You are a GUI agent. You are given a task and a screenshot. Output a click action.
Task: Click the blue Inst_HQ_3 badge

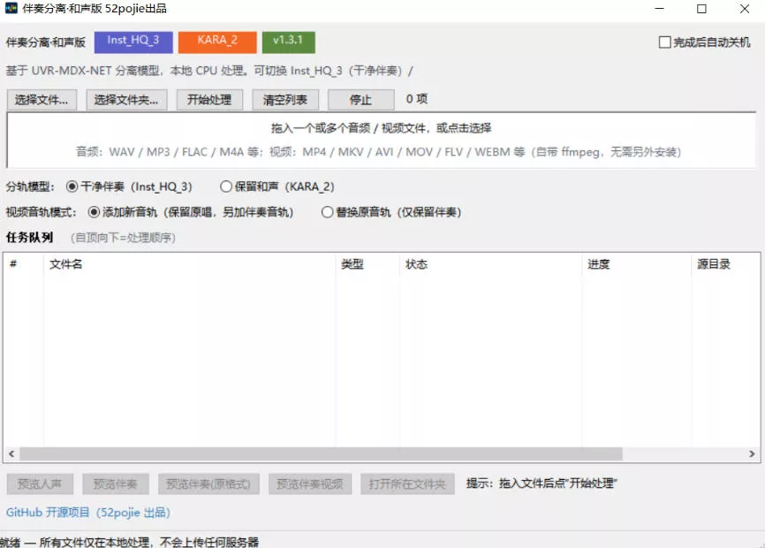(x=133, y=42)
